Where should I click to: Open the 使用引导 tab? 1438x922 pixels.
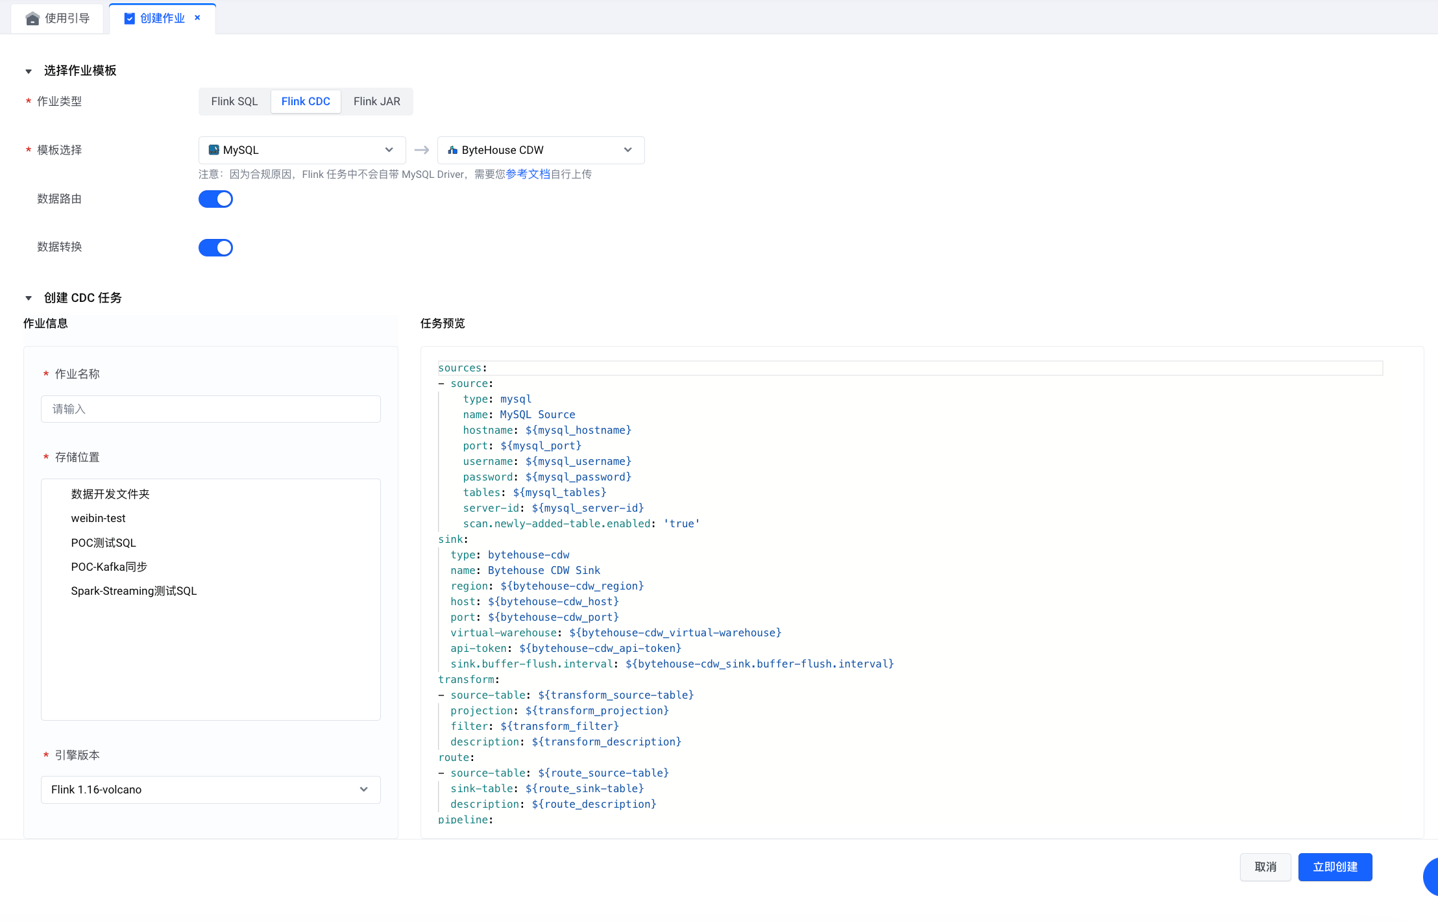coord(57,18)
